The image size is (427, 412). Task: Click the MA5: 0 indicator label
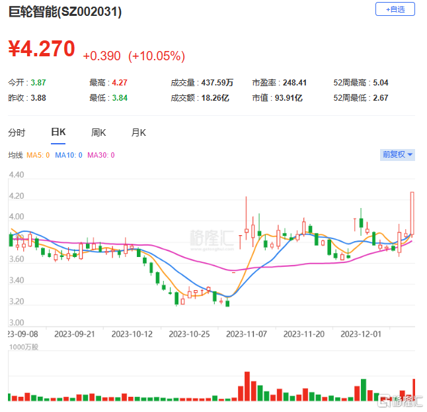pyautogui.click(x=38, y=155)
